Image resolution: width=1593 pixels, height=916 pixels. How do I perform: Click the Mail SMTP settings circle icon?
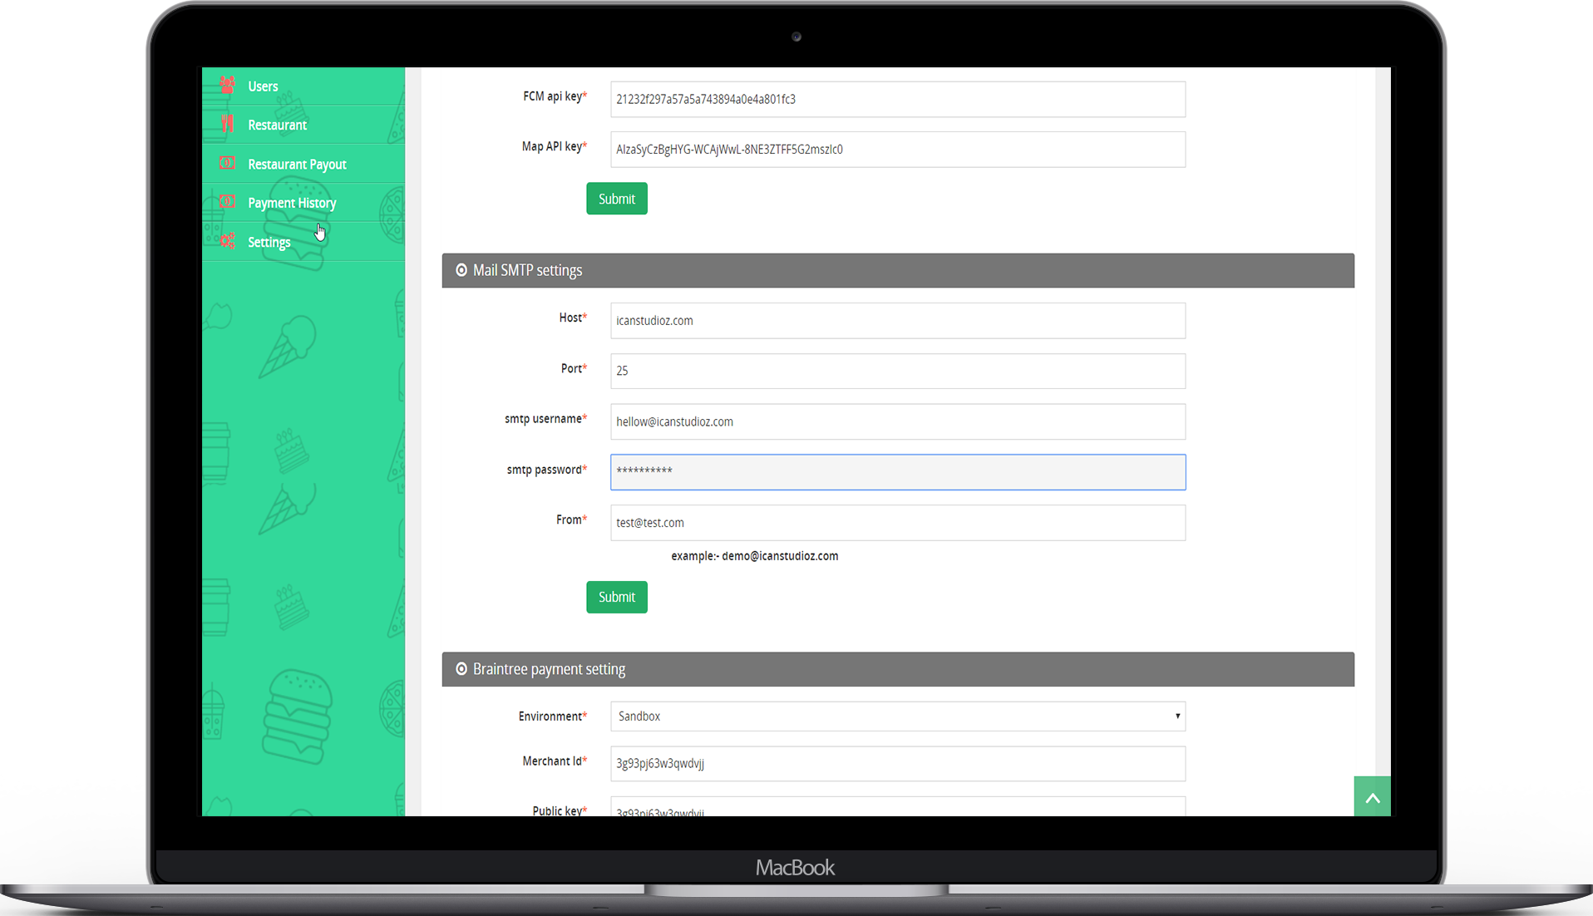[x=461, y=270]
